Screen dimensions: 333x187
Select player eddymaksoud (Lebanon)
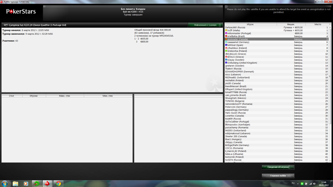coord(277,133)
